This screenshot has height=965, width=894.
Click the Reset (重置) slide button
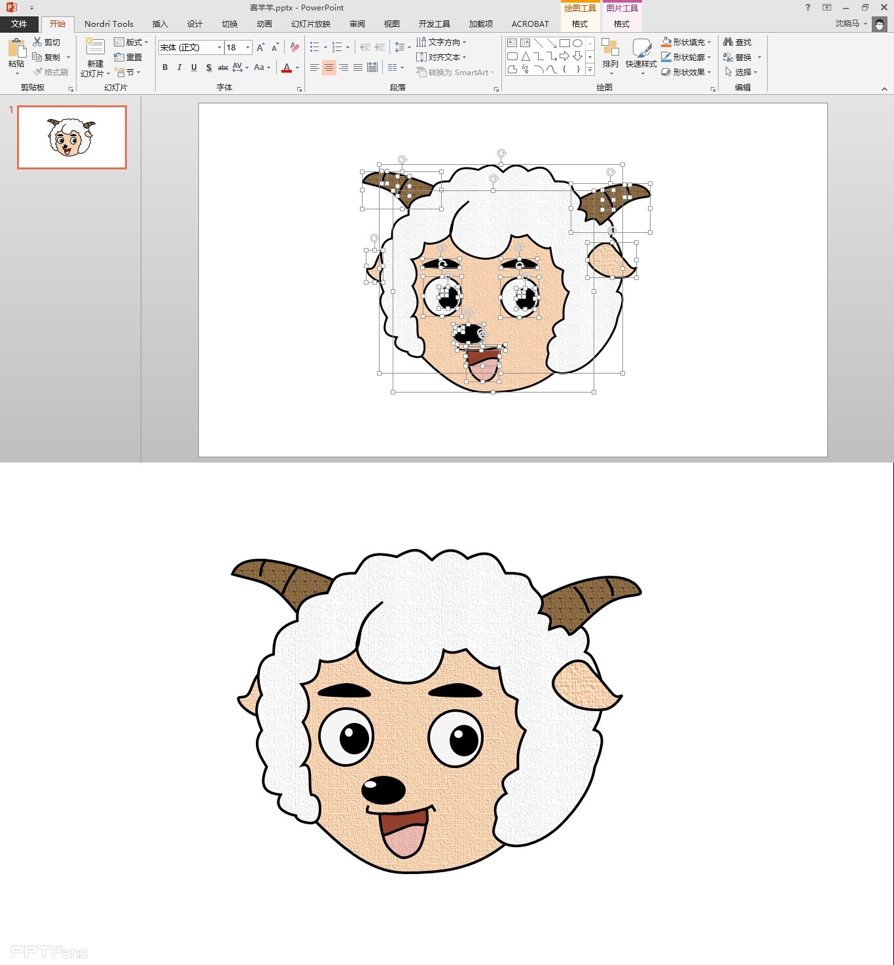click(x=128, y=57)
